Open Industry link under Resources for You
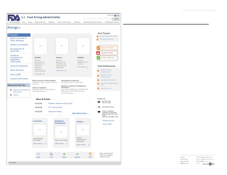227x175 pixels. click(16, 95)
